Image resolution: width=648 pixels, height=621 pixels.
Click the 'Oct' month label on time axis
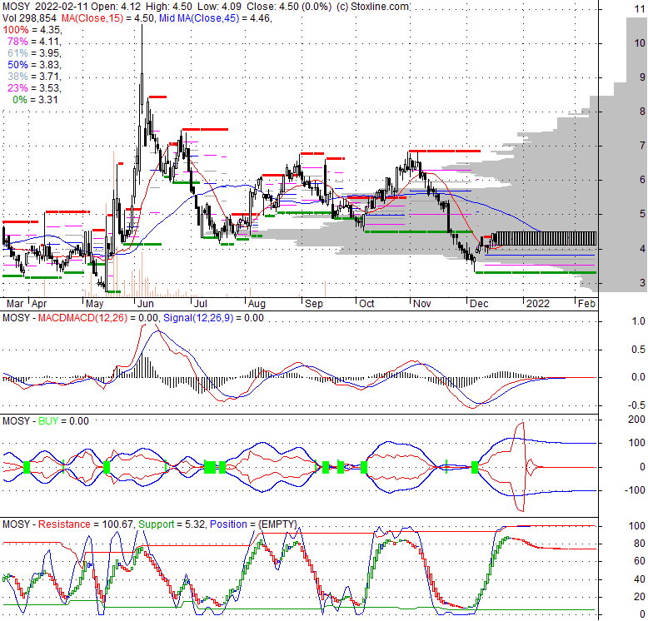(366, 304)
